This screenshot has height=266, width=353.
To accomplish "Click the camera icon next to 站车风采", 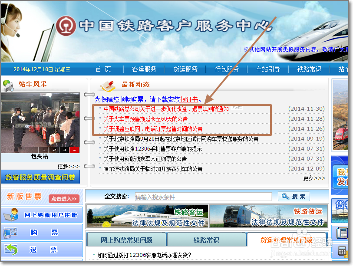I will tap(9, 85).
